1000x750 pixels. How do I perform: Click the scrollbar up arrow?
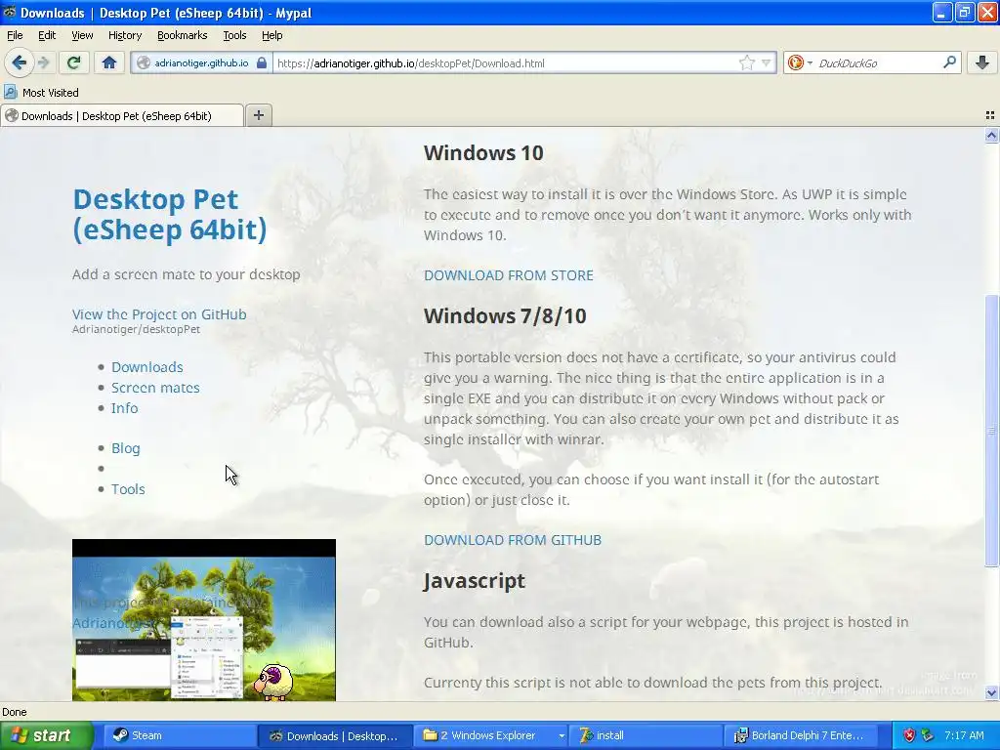tap(991, 135)
